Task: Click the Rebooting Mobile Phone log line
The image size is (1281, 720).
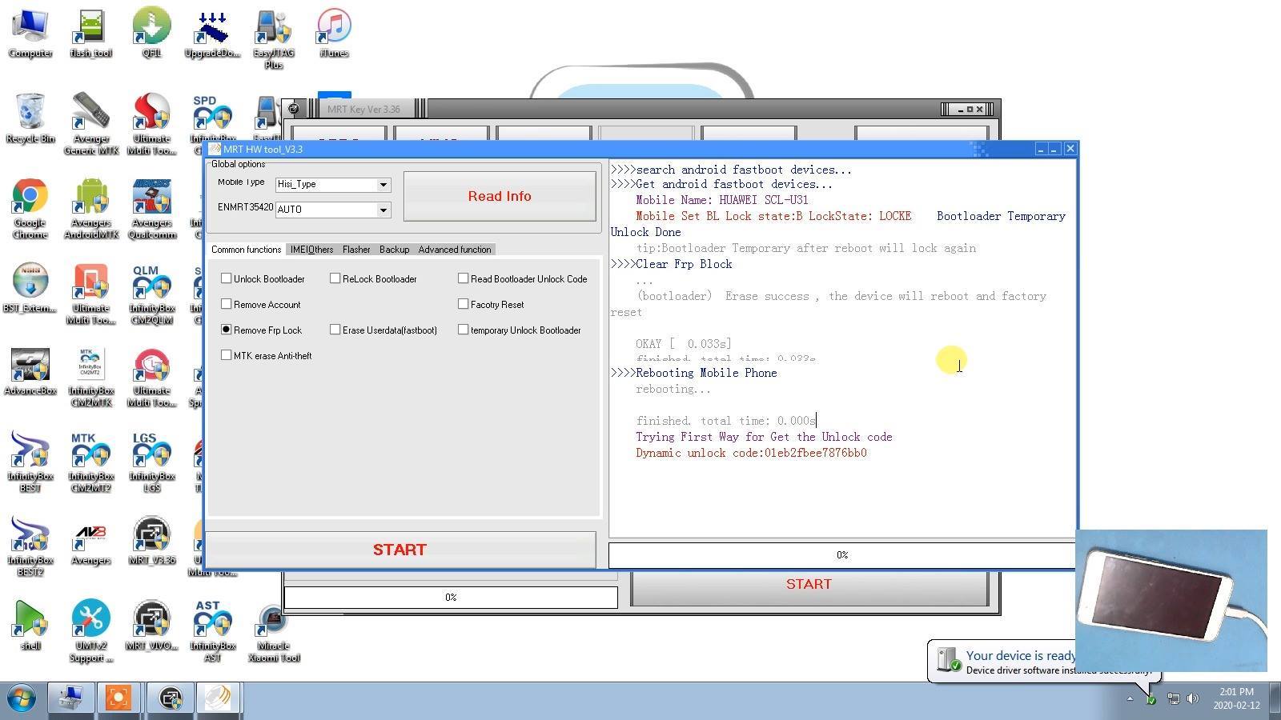Action: [x=693, y=373]
